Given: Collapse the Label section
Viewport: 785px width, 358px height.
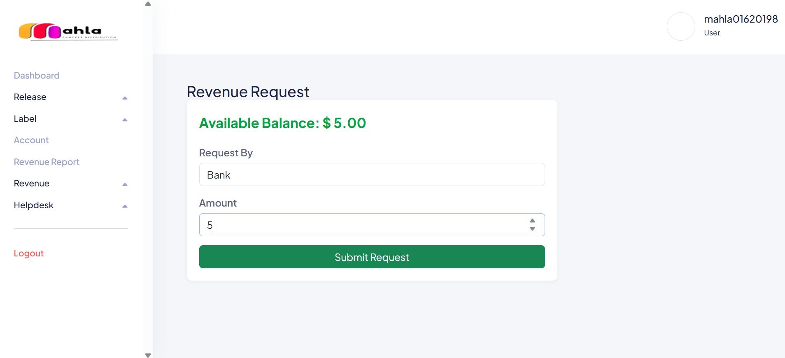Looking at the screenshot, I should click(x=125, y=119).
